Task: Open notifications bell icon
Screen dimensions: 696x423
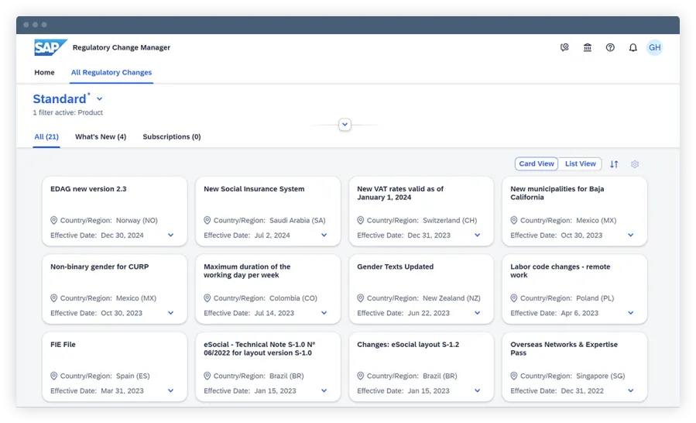Action: point(633,48)
